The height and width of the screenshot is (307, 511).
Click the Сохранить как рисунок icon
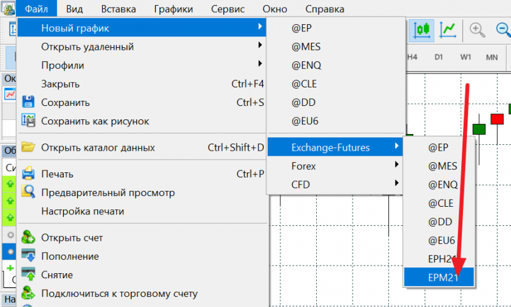click(27, 120)
